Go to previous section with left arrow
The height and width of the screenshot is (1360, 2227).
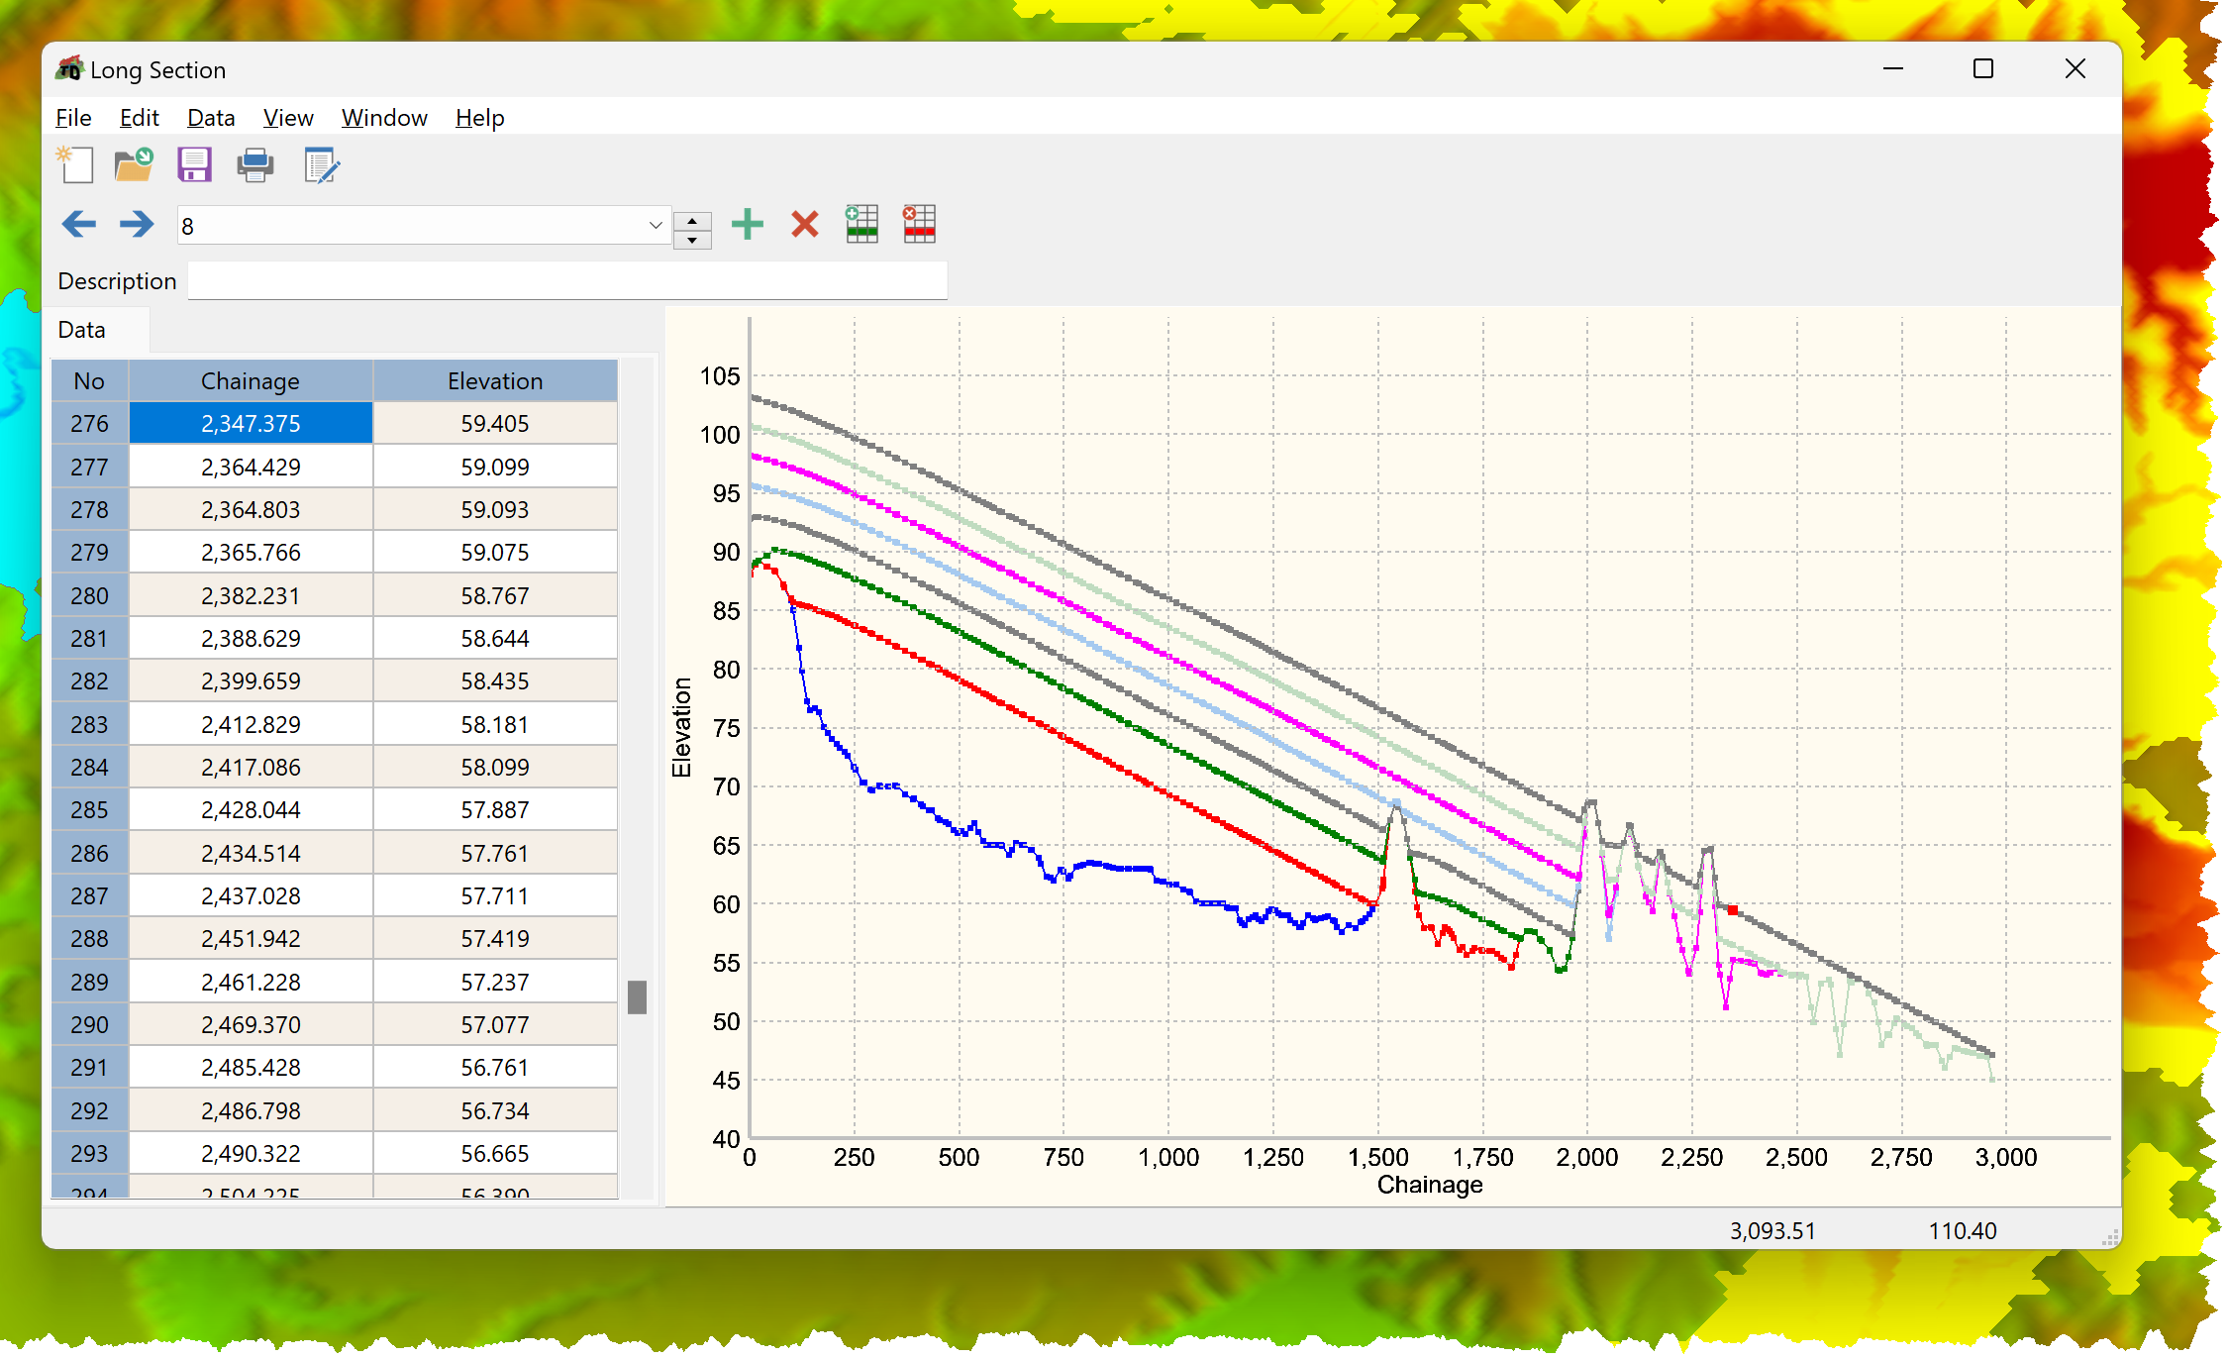[x=79, y=225]
